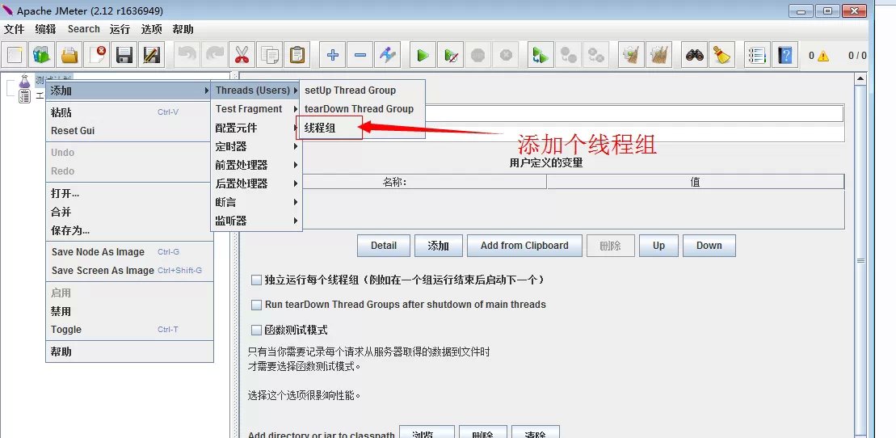Viewport: 896px width, 438px height.
Task: Expand the 添加 submenu in context menu
Action: (128, 91)
